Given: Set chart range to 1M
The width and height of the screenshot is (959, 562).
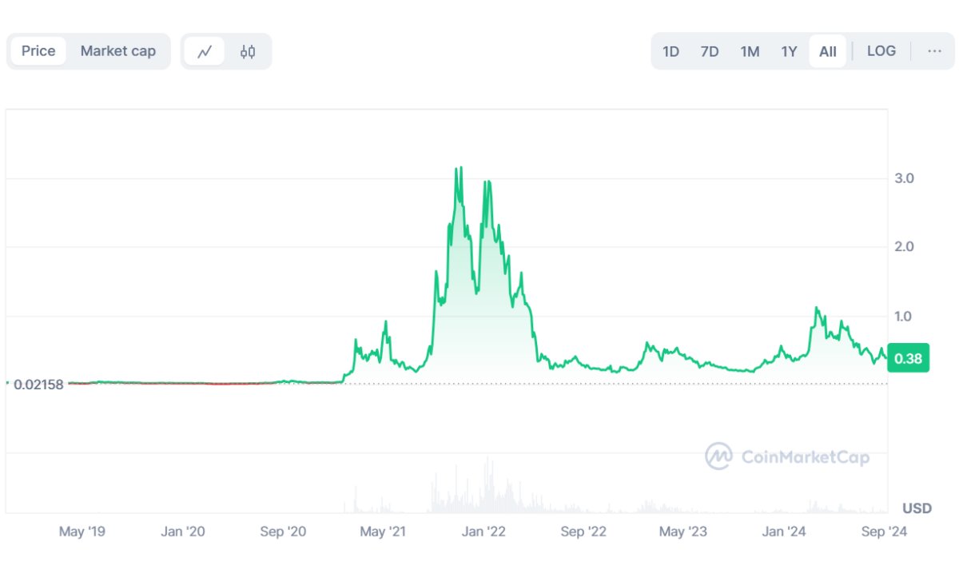Looking at the screenshot, I should 750,51.
